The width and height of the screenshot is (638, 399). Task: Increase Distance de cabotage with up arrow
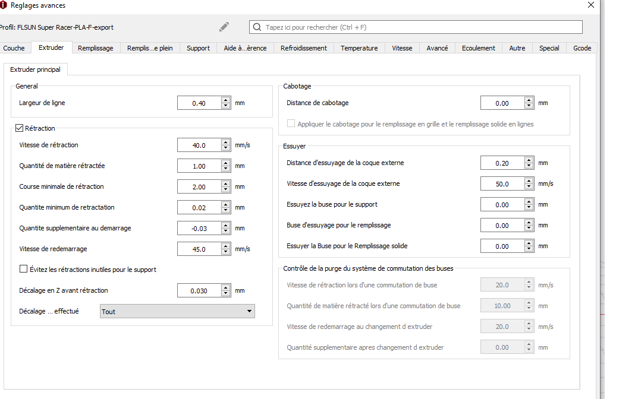pos(529,100)
